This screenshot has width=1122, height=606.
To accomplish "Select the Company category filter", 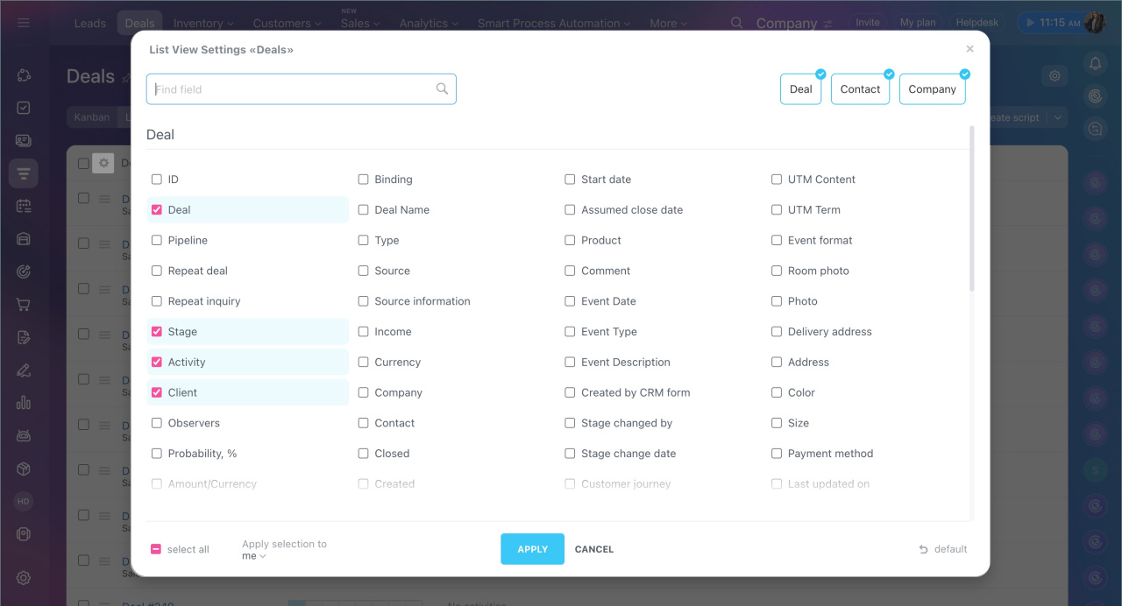I will click(x=932, y=89).
